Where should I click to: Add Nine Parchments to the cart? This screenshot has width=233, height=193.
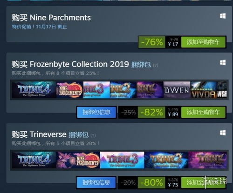point(203,42)
